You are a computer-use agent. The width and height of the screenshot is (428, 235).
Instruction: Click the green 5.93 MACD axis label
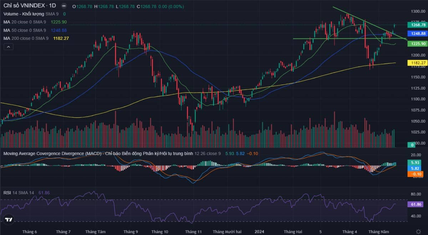pyautogui.click(x=415, y=162)
